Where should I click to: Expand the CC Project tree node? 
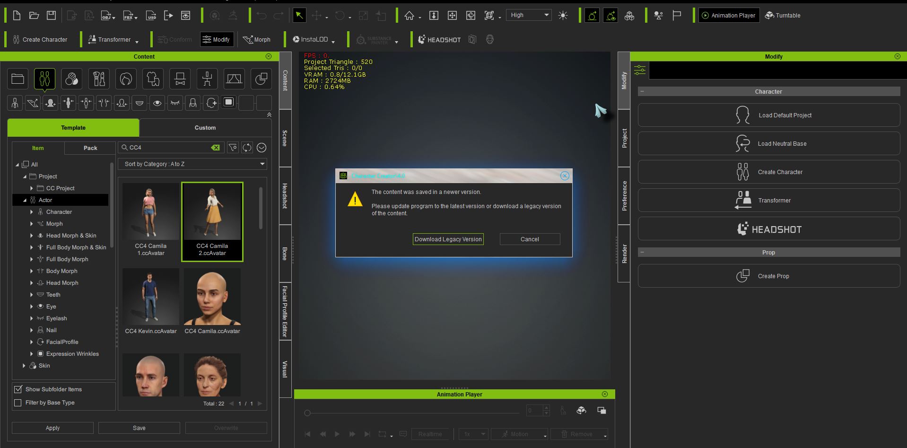click(32, 188)
